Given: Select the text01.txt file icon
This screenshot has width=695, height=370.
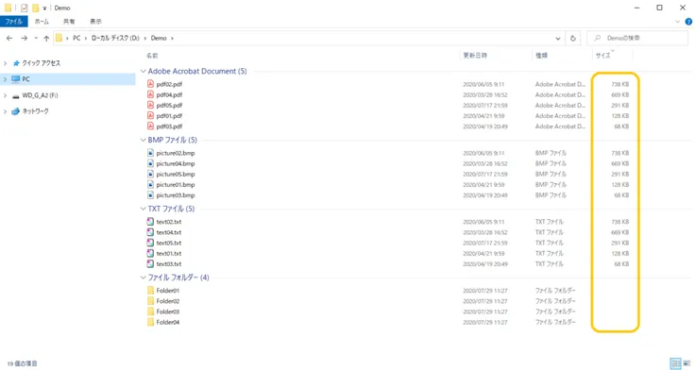Looking at the screenshot, I should [x=150, y=254].
